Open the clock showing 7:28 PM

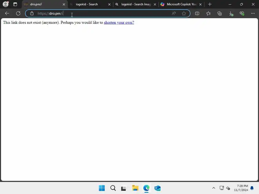(x=241, y=188)
